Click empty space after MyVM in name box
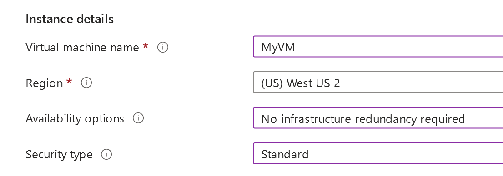Screen dimensions: 503x176 398,47
